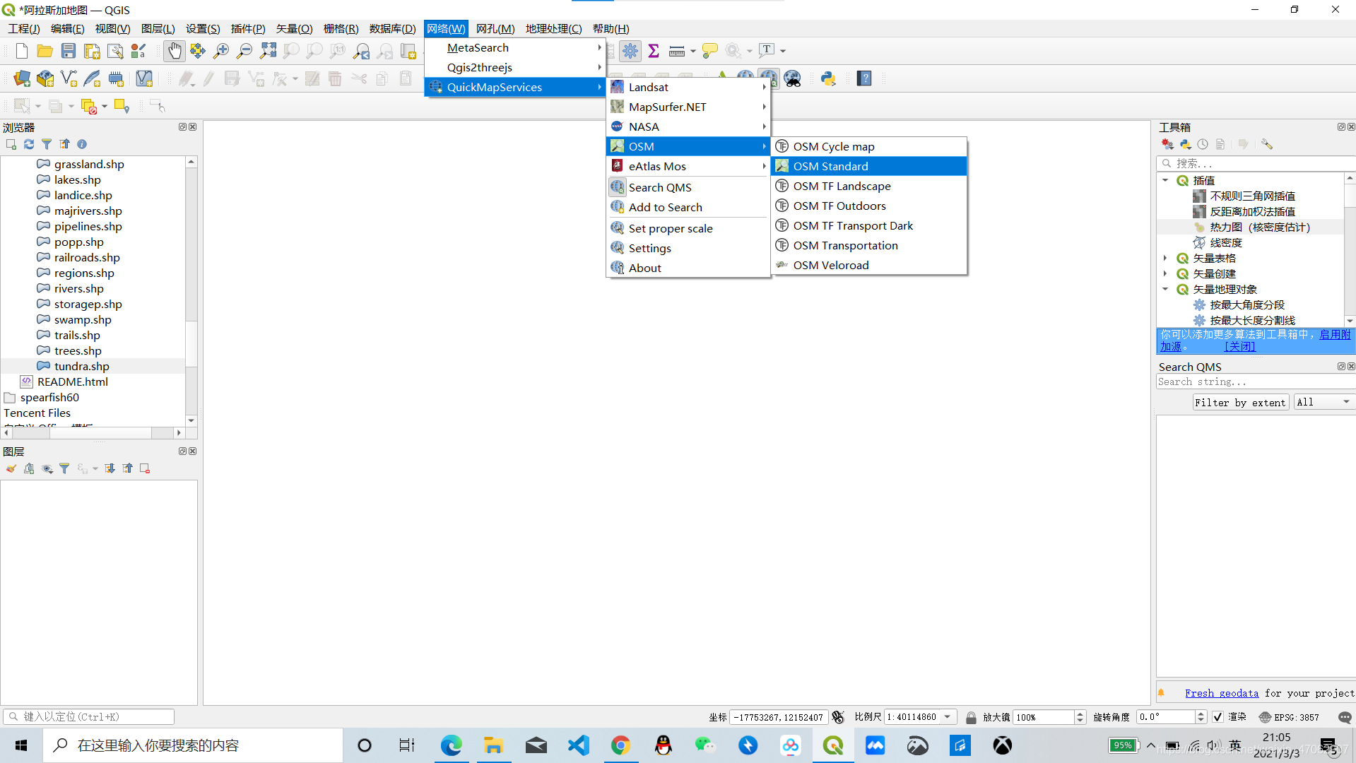Click the toolbox search field

coord(1256,163)
